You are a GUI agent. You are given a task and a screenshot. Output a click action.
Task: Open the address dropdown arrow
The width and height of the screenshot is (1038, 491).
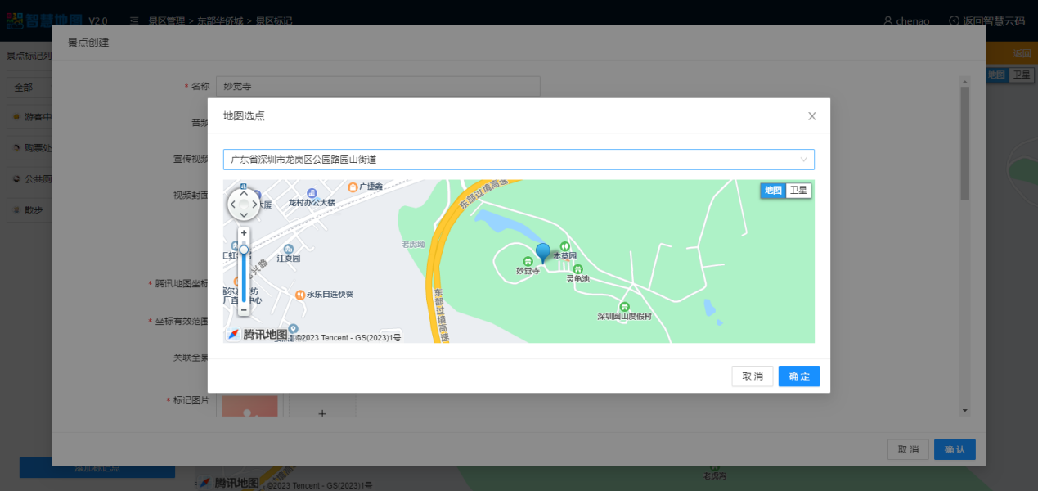point(803,160)
